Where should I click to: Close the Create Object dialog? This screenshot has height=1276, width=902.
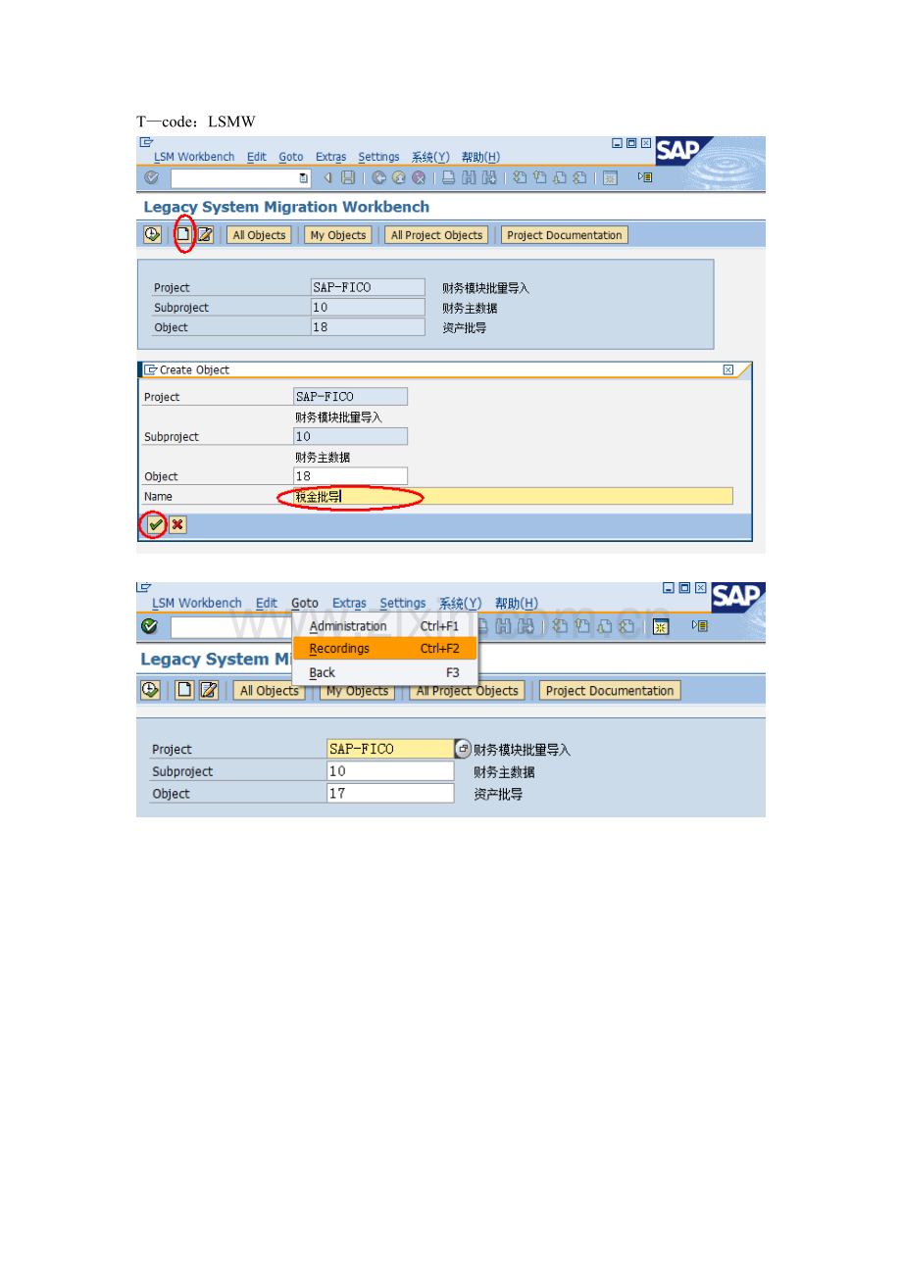(728, 369)
